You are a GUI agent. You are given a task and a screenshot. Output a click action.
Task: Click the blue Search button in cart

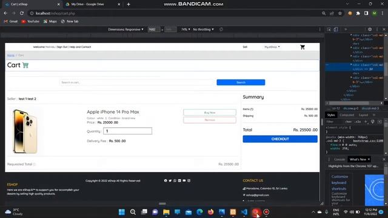(x=241, y=82)
